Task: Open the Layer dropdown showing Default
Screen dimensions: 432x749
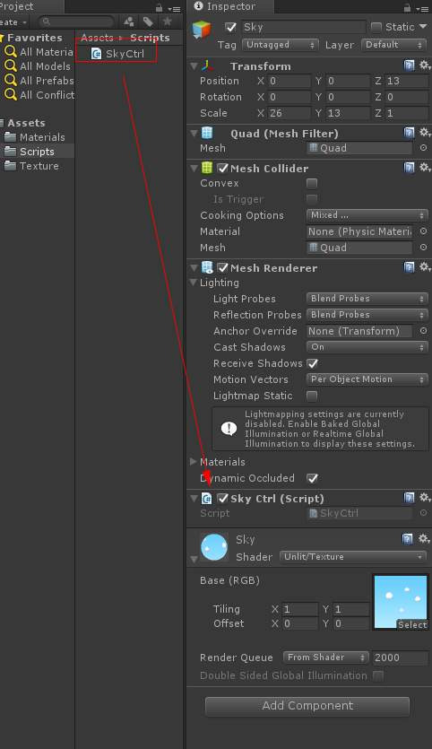Action: point(393,45)
